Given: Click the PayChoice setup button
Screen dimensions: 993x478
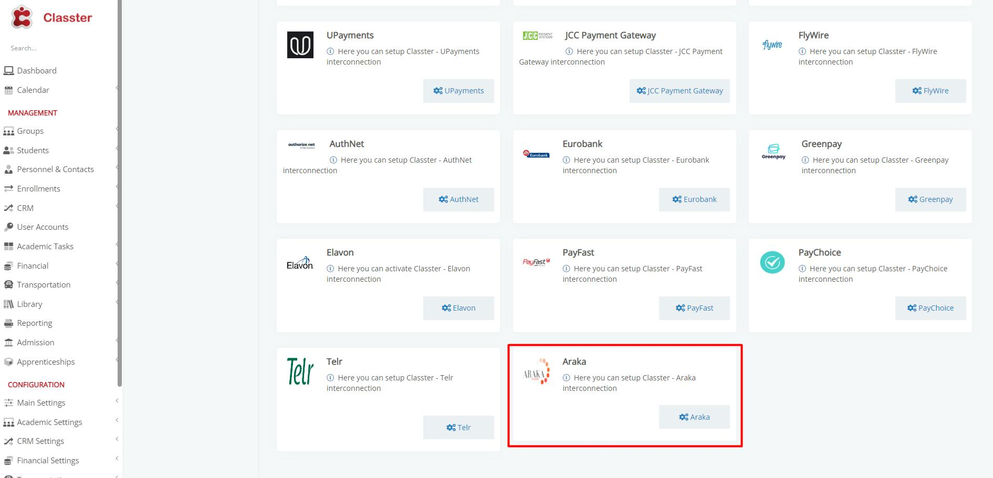Looking at the screenshot, I should coord(931,308).
